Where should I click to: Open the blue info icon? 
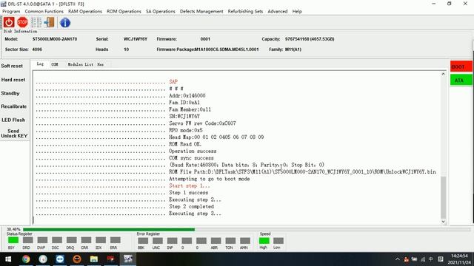(65, 23)
